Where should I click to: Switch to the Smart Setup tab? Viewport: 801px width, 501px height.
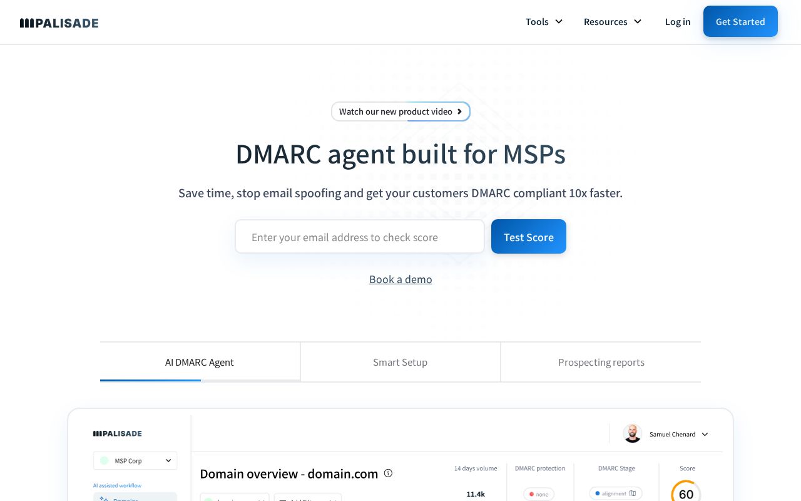[400, 362]
